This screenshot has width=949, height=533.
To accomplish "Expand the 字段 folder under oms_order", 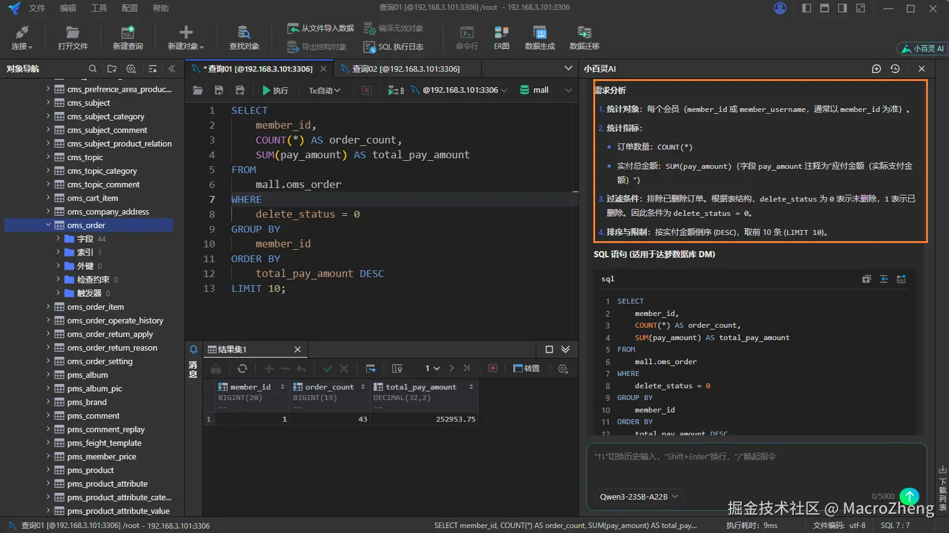I will pyautogui.click(x=58, y=239).
